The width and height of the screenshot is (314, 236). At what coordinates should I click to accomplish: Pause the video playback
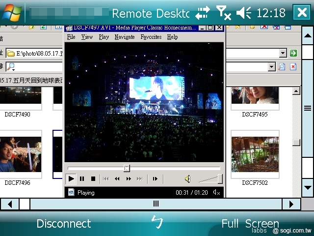(x=82, y=179)
